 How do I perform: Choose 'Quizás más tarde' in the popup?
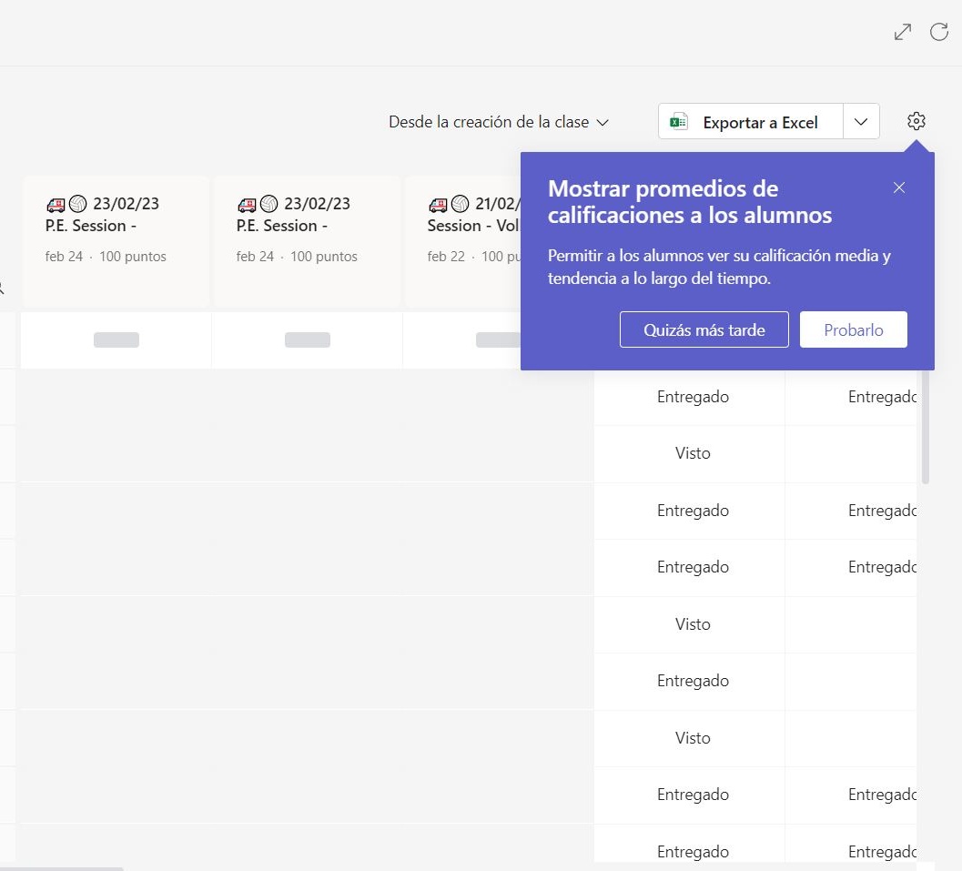pyautogui.click(x=704, y=329)
